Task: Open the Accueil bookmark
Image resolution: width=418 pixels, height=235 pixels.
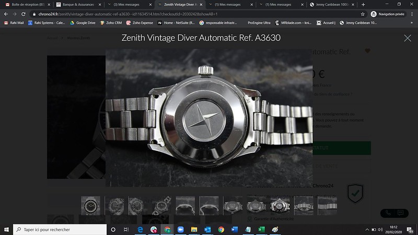Action: click(326, 23)
